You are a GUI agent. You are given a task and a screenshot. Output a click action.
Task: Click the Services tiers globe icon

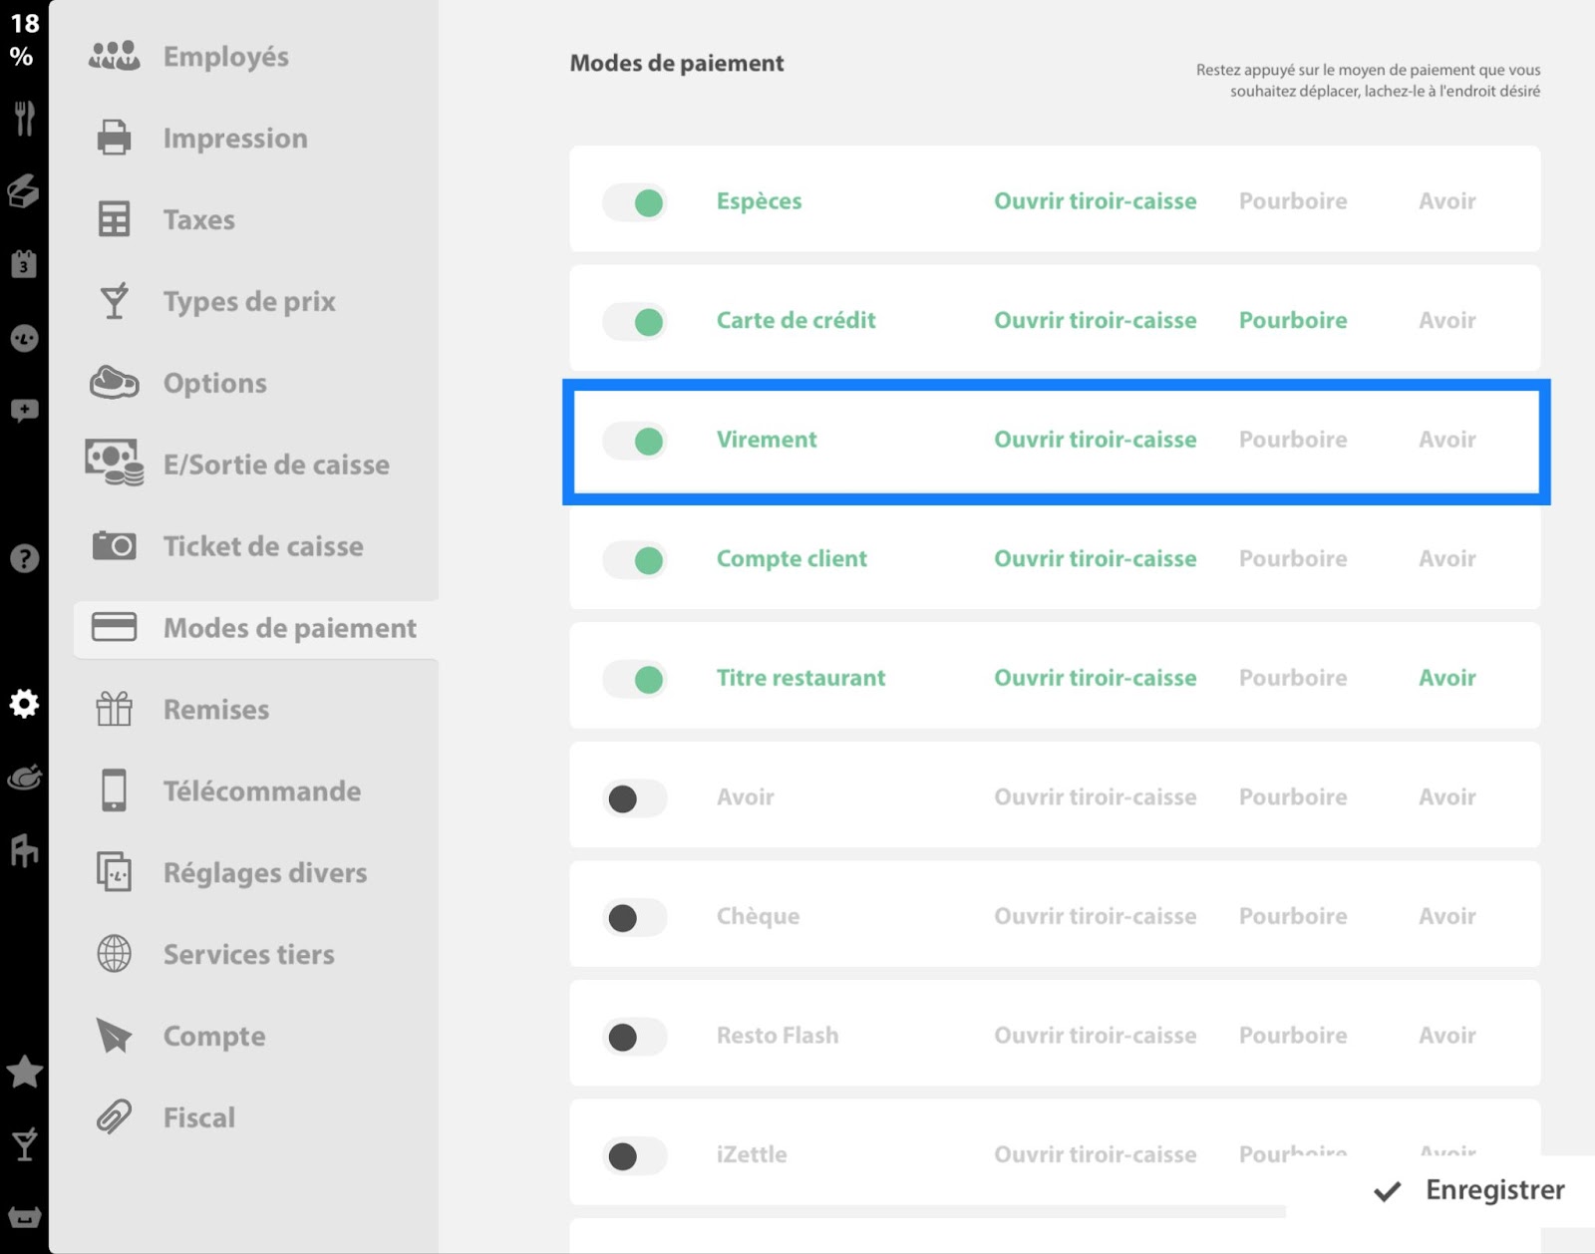coord(114,954)
